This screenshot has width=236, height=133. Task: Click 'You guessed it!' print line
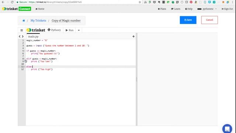click(x=45, y=54)
